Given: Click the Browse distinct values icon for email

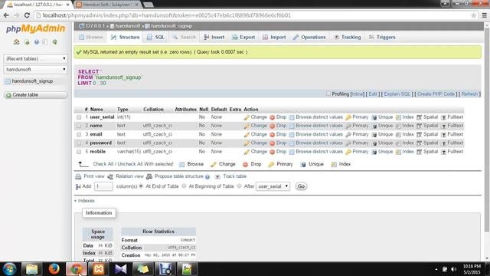Looking at the screenshot, I should (x=292, y=135).
